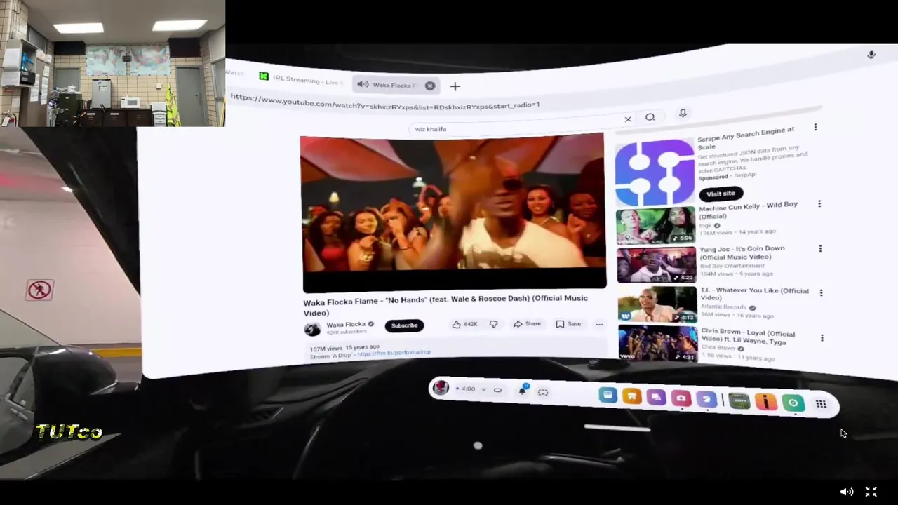The width and height of the screenshot is (898, 505).
Task: Open a new browser tab
Action: tap(455, 86)
